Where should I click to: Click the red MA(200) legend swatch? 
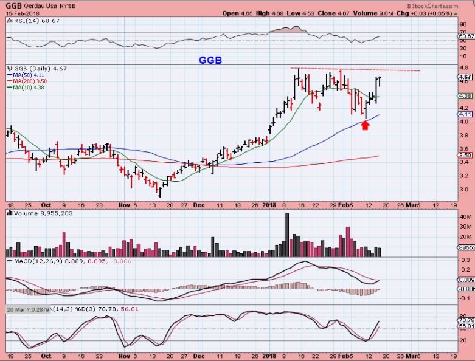(10, 81)
